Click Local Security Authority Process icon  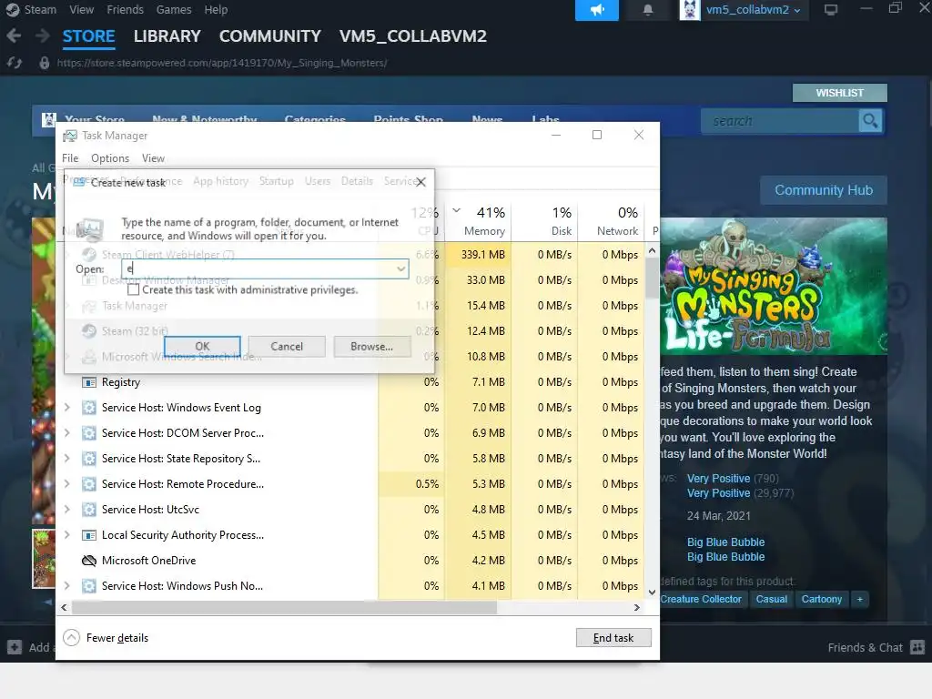(x=88, y=535)
